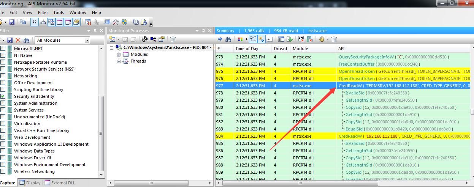Viewport: 474px width, 187px height.
Task: Uncheck the Security and Identity checkbox
Action: click(3, 96)
